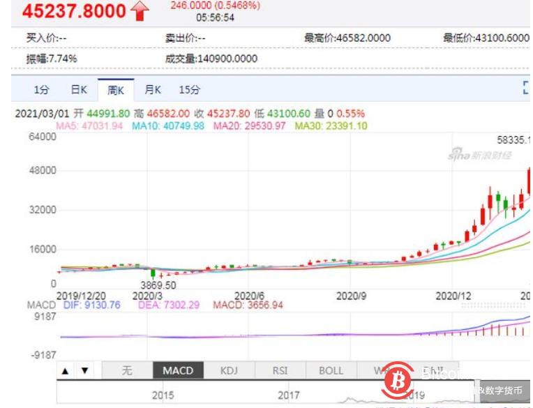Click the up triangle indicator arrow
533x408 pixels.
66,370
